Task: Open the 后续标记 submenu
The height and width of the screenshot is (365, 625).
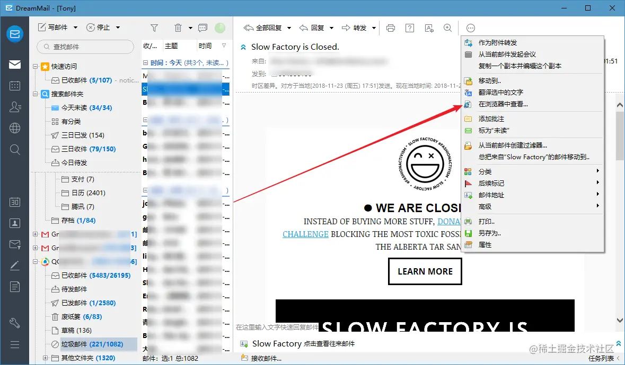Action: coord(533,184)
